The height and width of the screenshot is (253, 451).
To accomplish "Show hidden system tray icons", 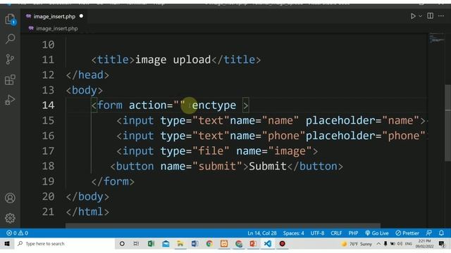I will (378, 244).
